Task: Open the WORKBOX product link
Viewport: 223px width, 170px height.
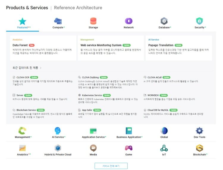Action: point(153,95)
